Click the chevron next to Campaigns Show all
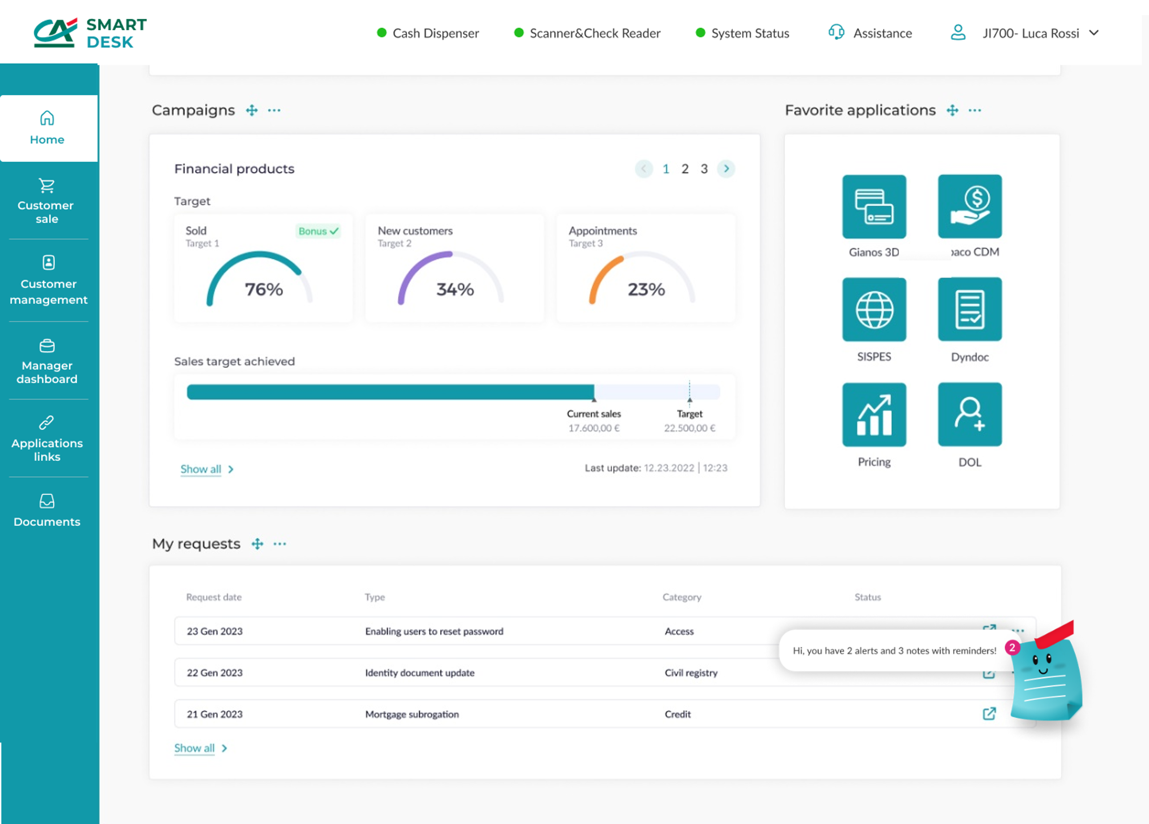1149x824 pixels. tap(231, 469)
